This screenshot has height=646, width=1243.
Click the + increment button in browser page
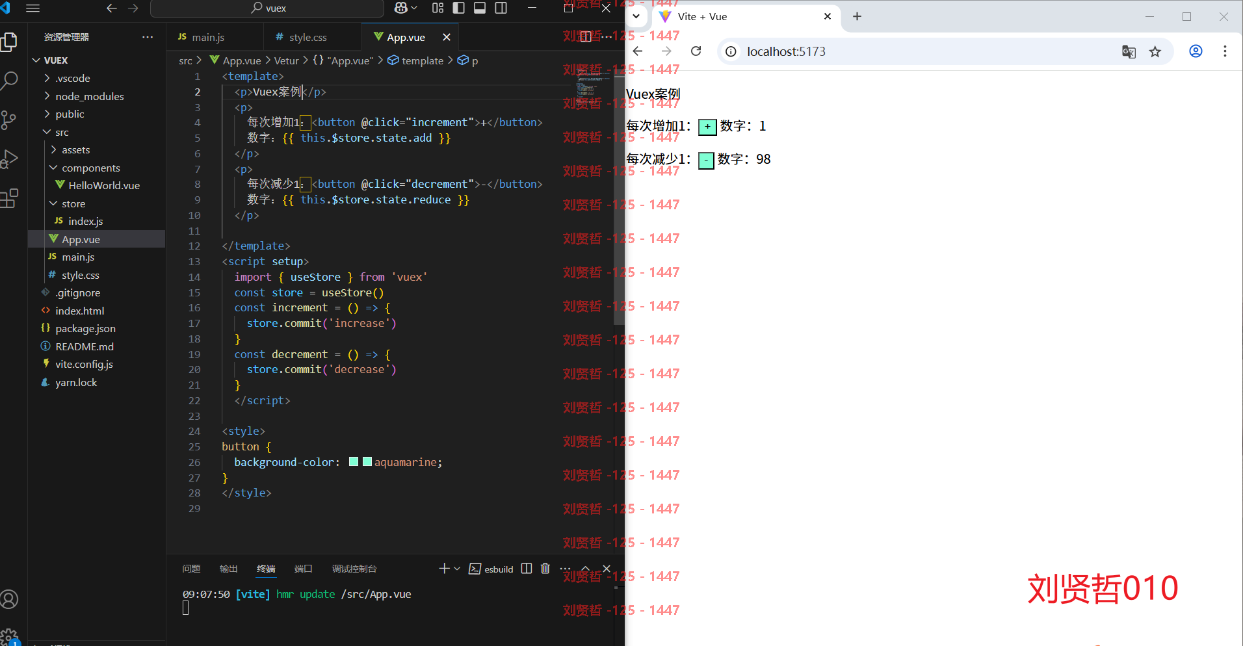(x=707, y=127)
